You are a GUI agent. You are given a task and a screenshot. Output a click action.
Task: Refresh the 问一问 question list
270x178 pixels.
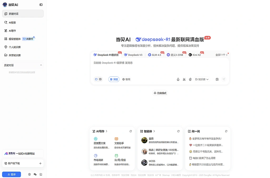point(226,131)
